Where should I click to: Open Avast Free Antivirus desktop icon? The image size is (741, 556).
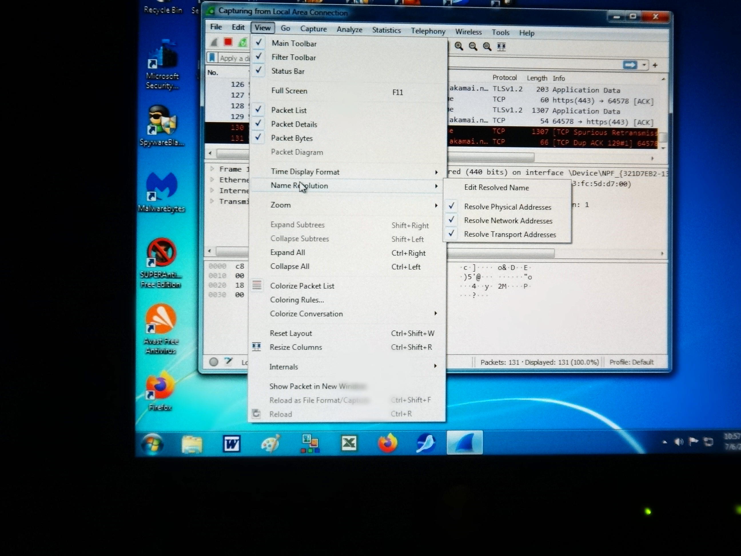(161, 329)
